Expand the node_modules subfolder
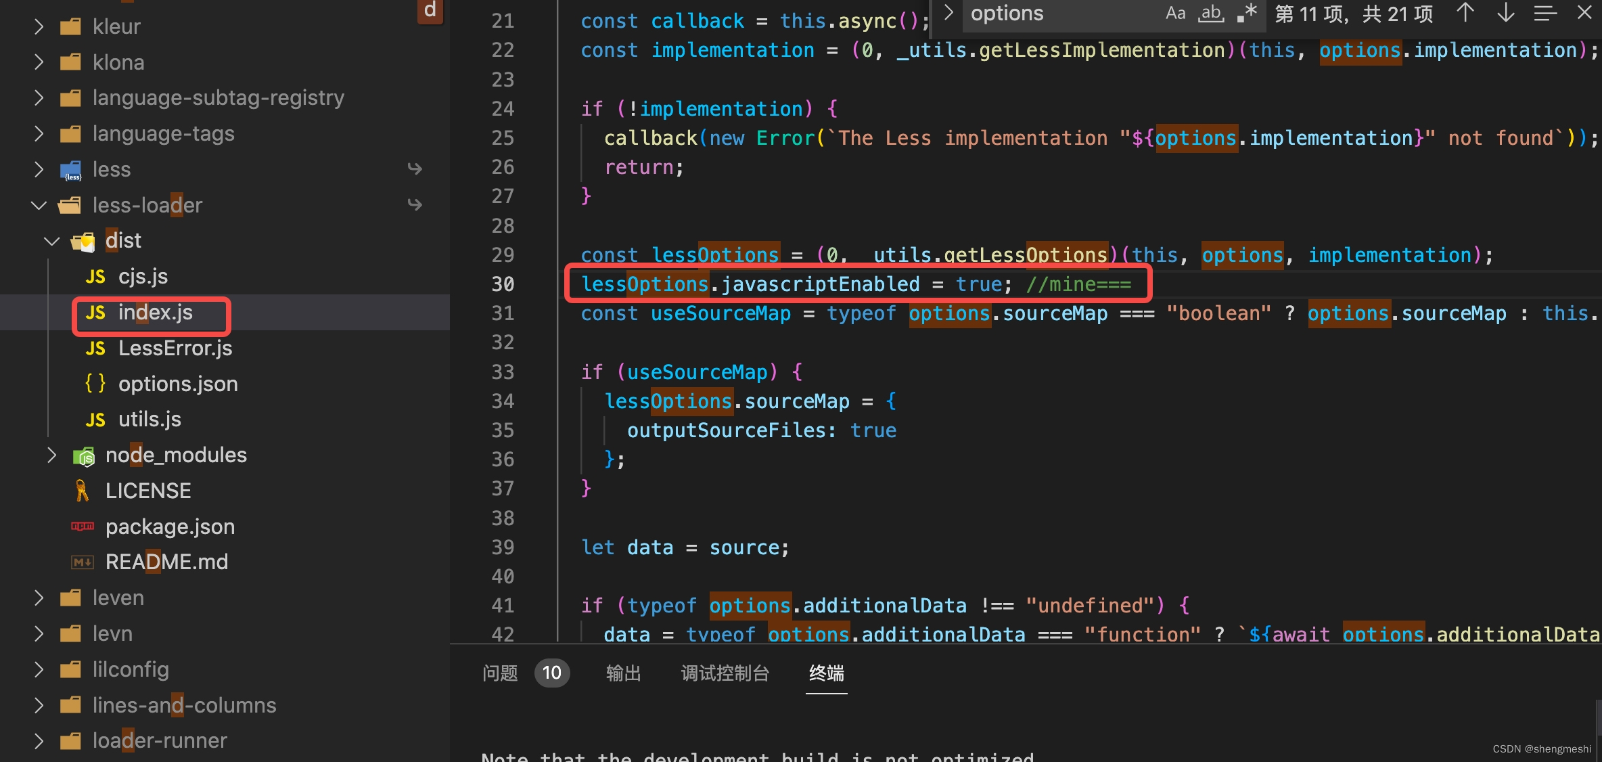 click(51, 455)
